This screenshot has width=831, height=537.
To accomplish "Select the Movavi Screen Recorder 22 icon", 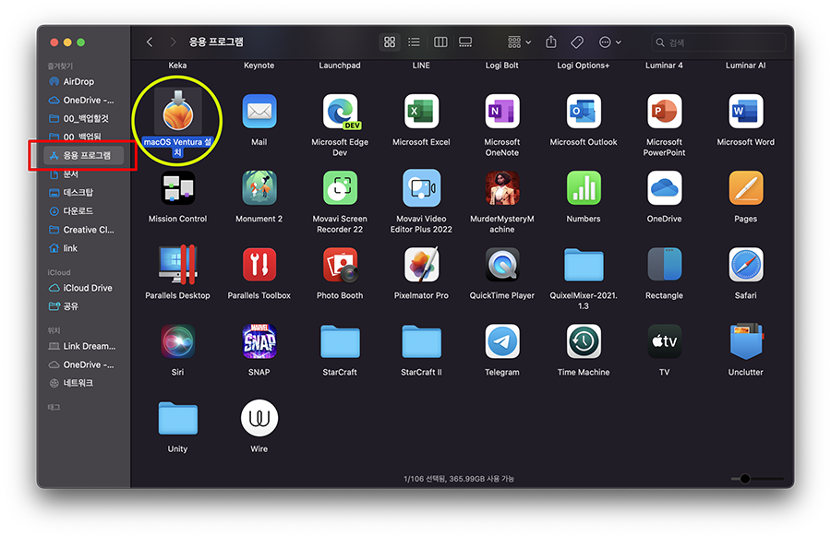I will click(340, 188).
